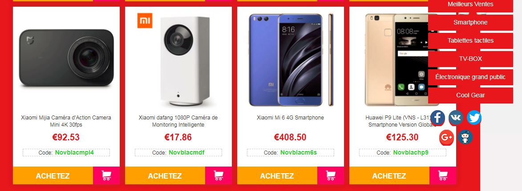Share on Reddit icon

[x=465, y=137]
